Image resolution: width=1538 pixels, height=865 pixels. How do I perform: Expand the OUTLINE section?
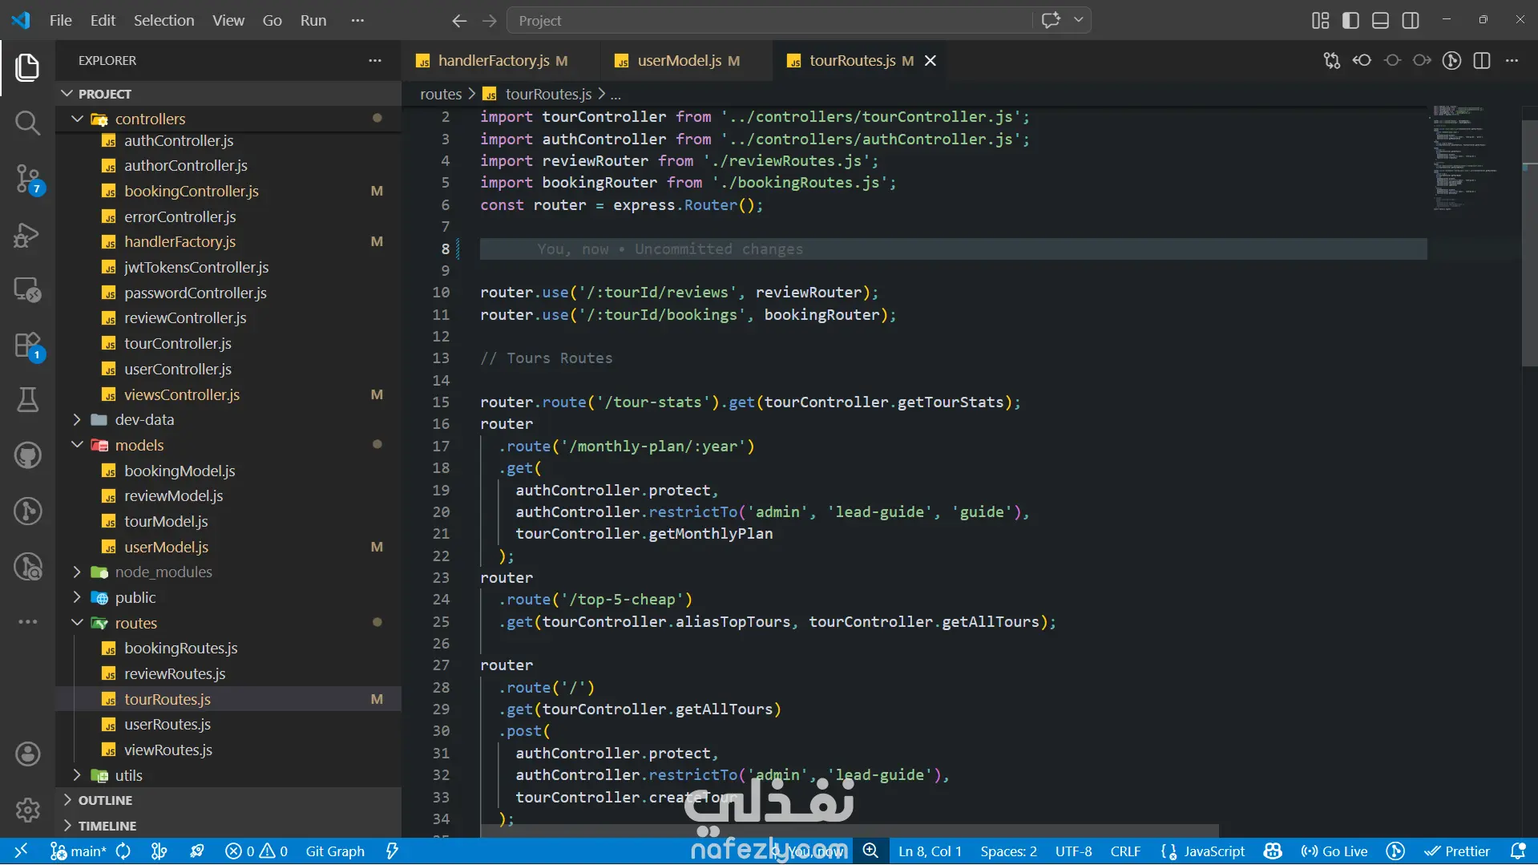tap(228, 800)
